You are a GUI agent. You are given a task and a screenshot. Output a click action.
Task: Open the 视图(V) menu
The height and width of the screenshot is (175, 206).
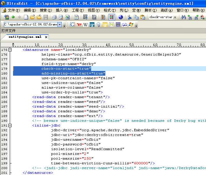(x=94, y=10)
